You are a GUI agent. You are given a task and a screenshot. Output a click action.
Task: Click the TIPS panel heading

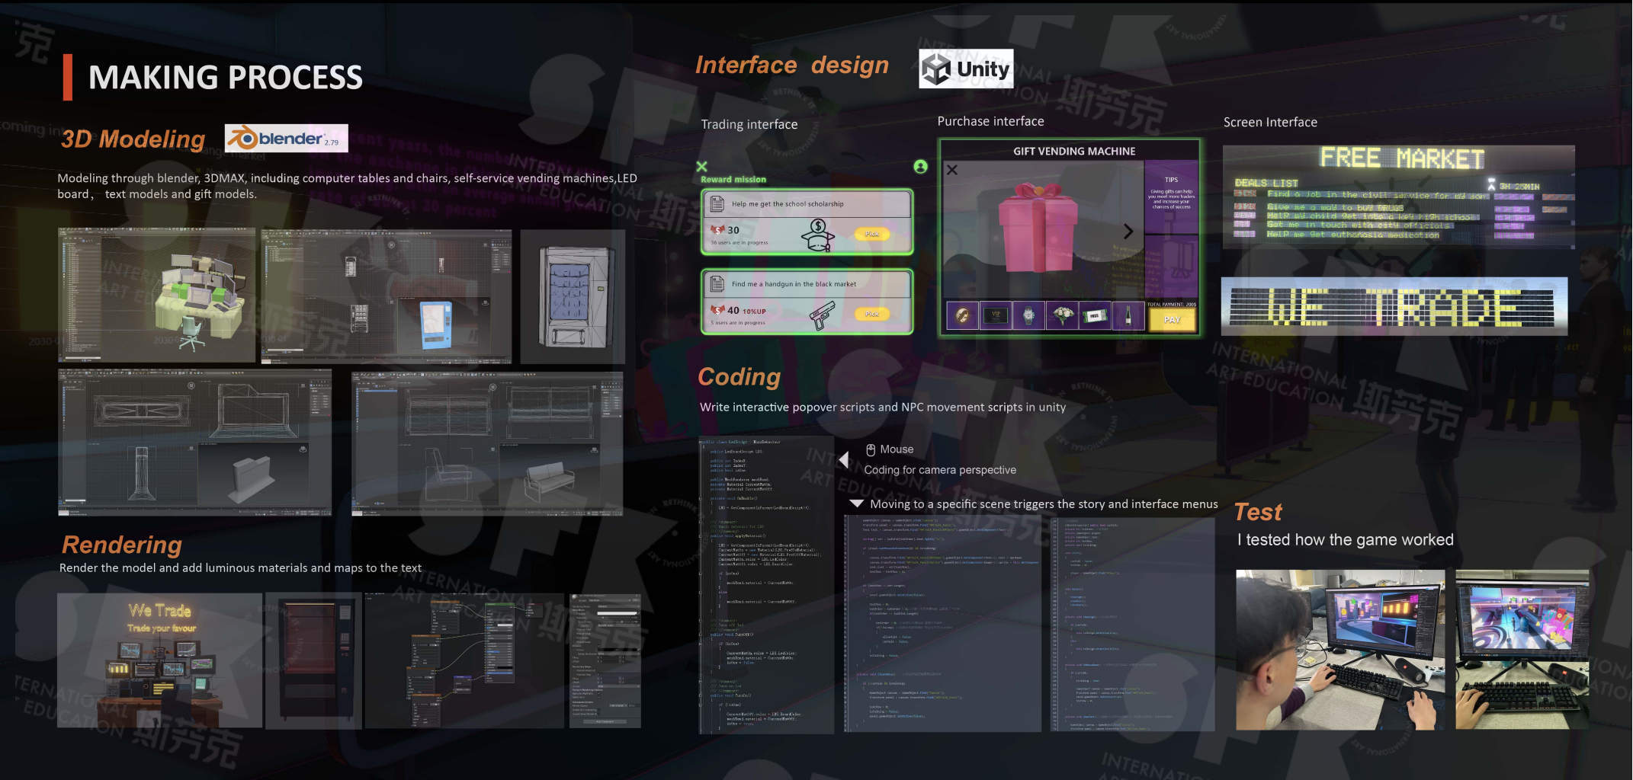pyautogui.click(x=1171, y=180)
